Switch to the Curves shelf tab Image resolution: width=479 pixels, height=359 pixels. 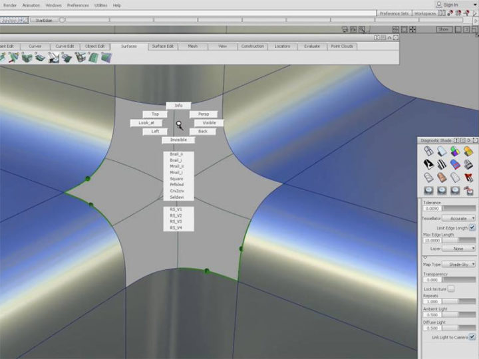coord(35,46)
